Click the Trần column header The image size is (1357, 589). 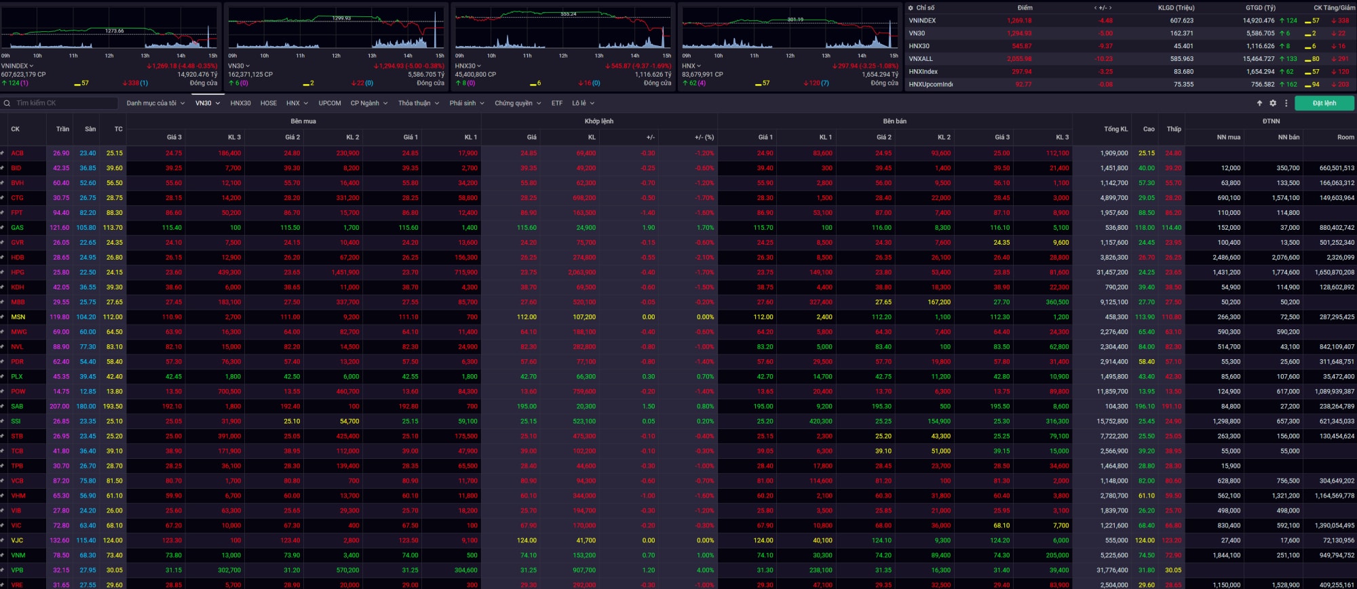click(62, 129)
